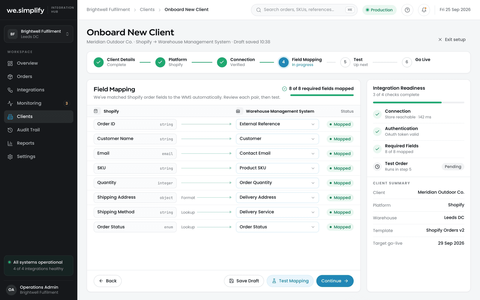
Task: Click the Settings gear icon
Action: coord(10,157)
